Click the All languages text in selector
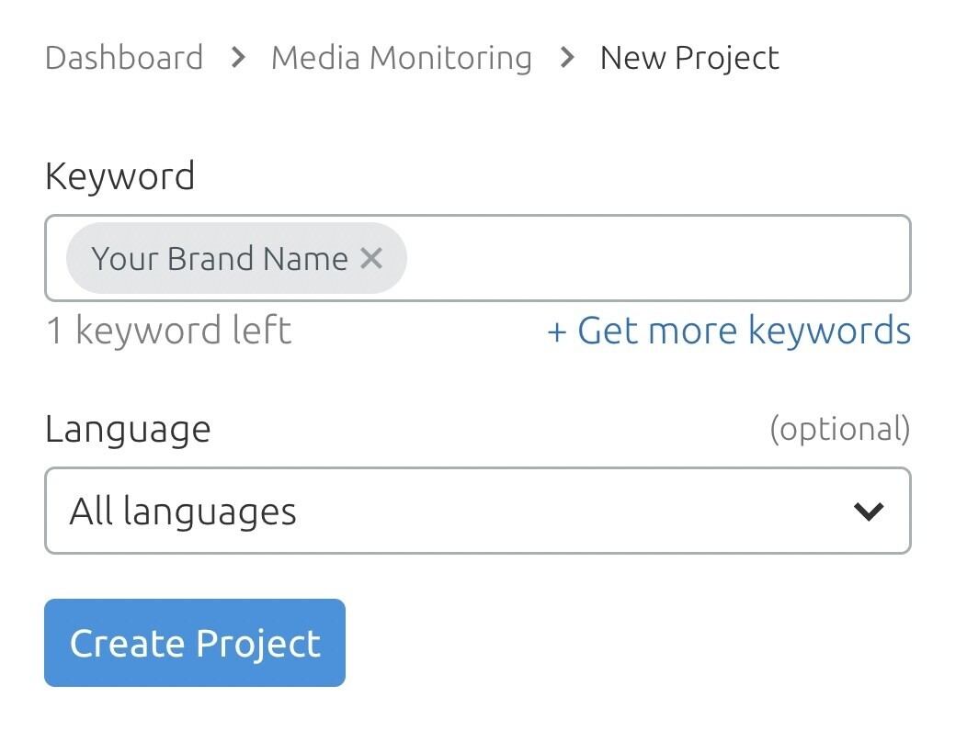This screenshot has height=742, width=967. (183, 512)
